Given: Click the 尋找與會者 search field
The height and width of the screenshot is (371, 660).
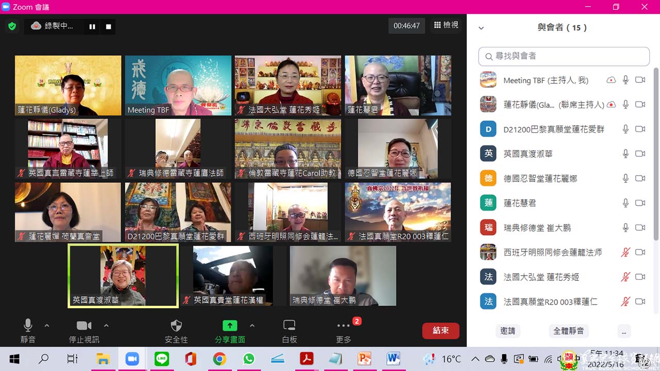Looking at the screenshot, I should 564,56.
